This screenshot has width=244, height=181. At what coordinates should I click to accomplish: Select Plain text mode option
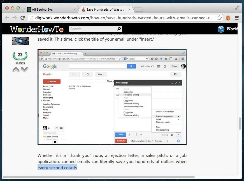(x=163, y=122)
